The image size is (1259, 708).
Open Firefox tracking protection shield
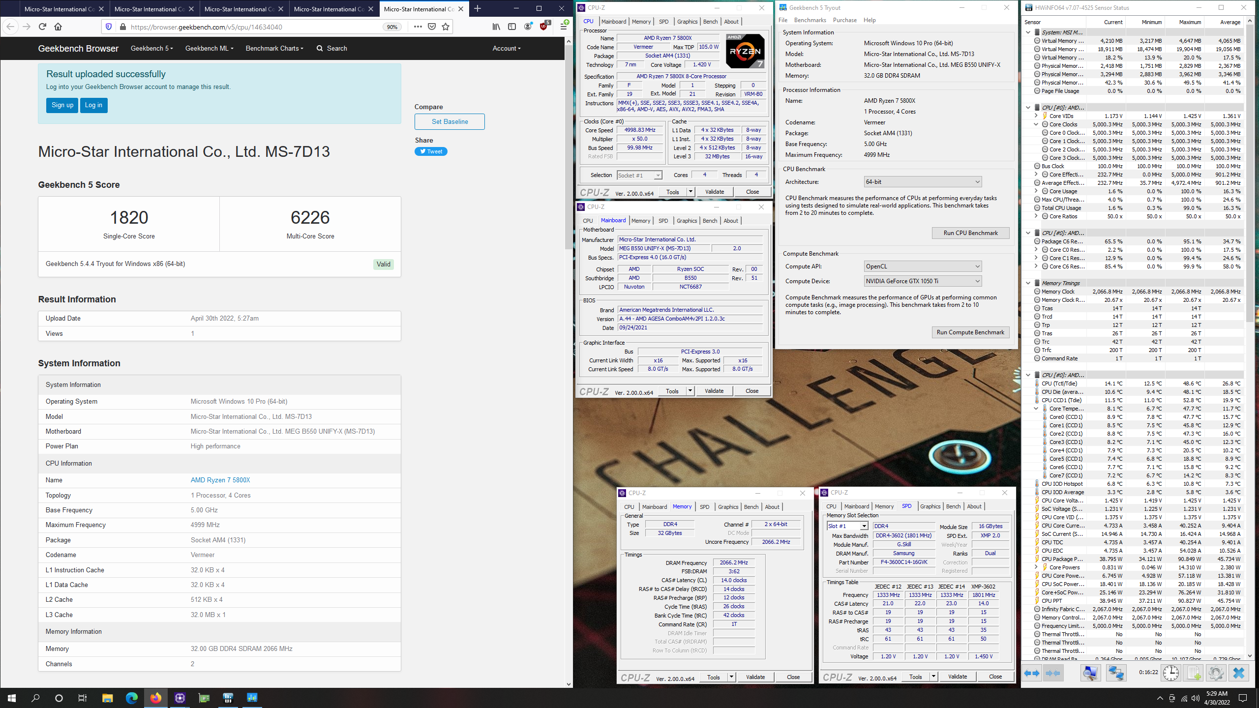pos(109,27)
